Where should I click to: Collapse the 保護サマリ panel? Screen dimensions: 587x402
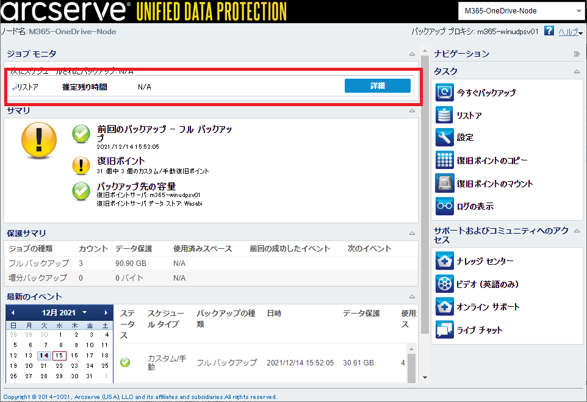click(412, 233)
